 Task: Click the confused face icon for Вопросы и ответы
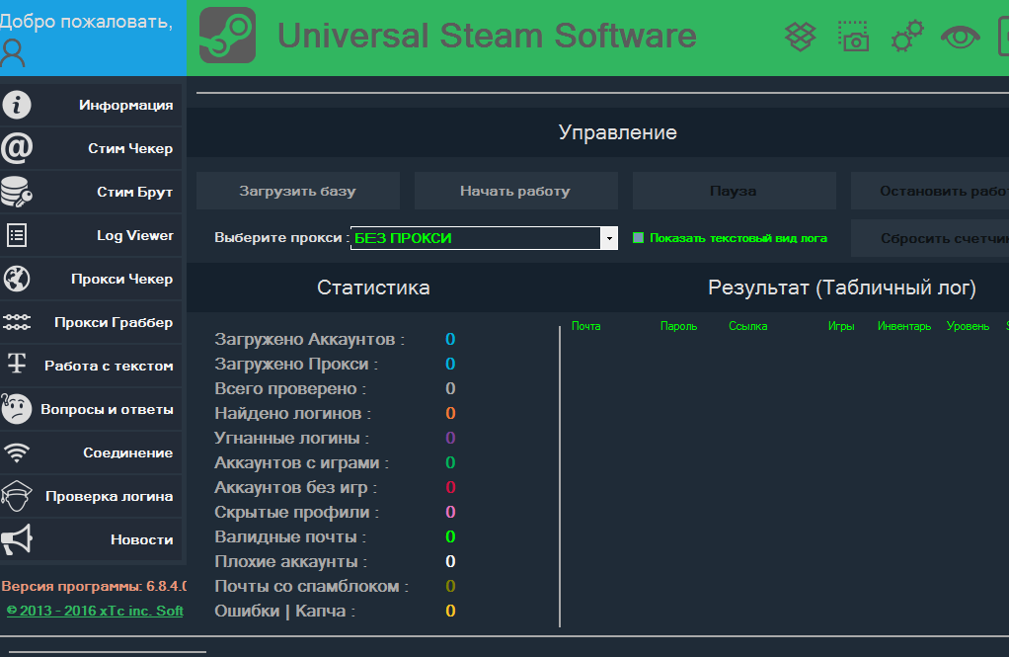click(17, 409)
